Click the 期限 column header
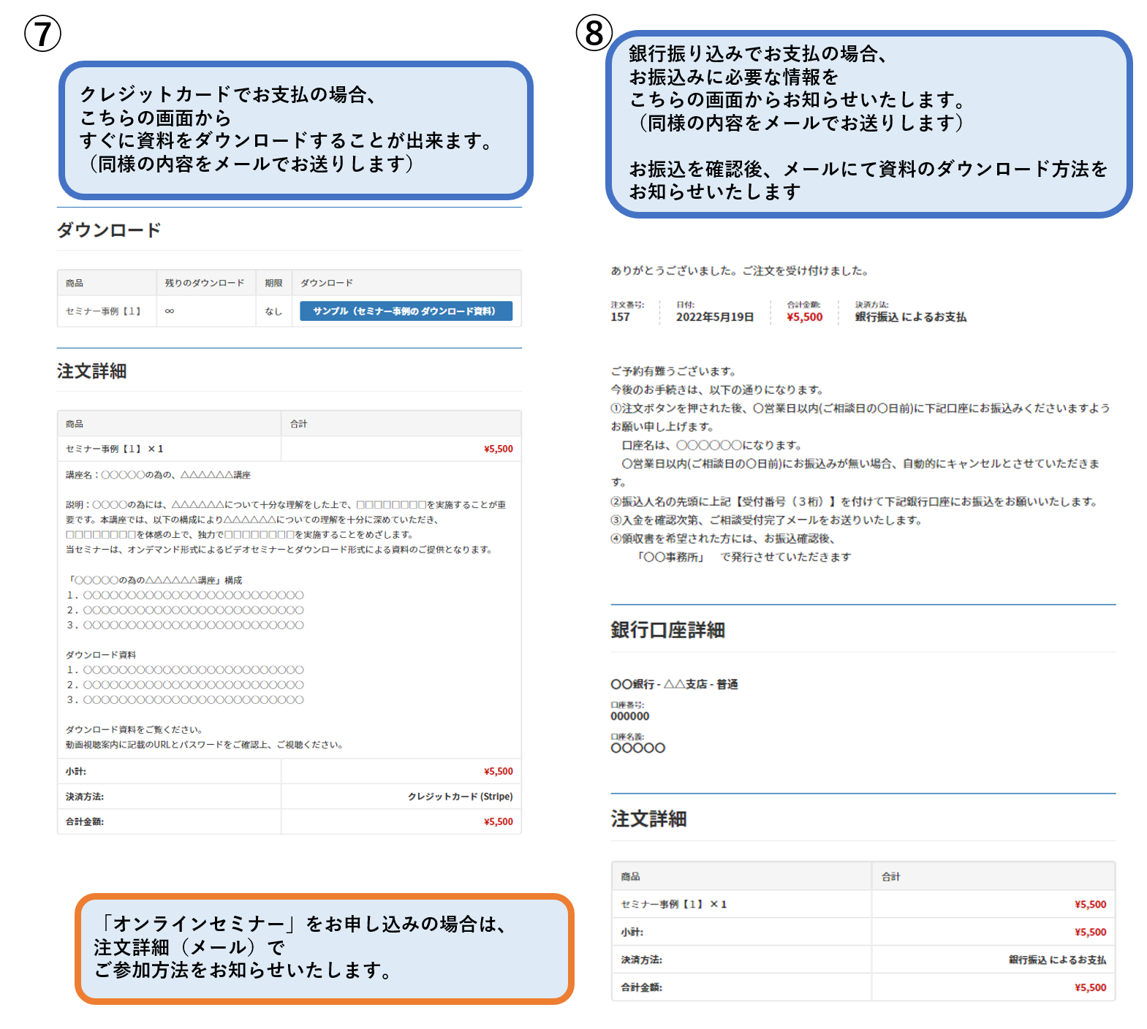Viewport: 1147px width, 1029px height. 273,283
